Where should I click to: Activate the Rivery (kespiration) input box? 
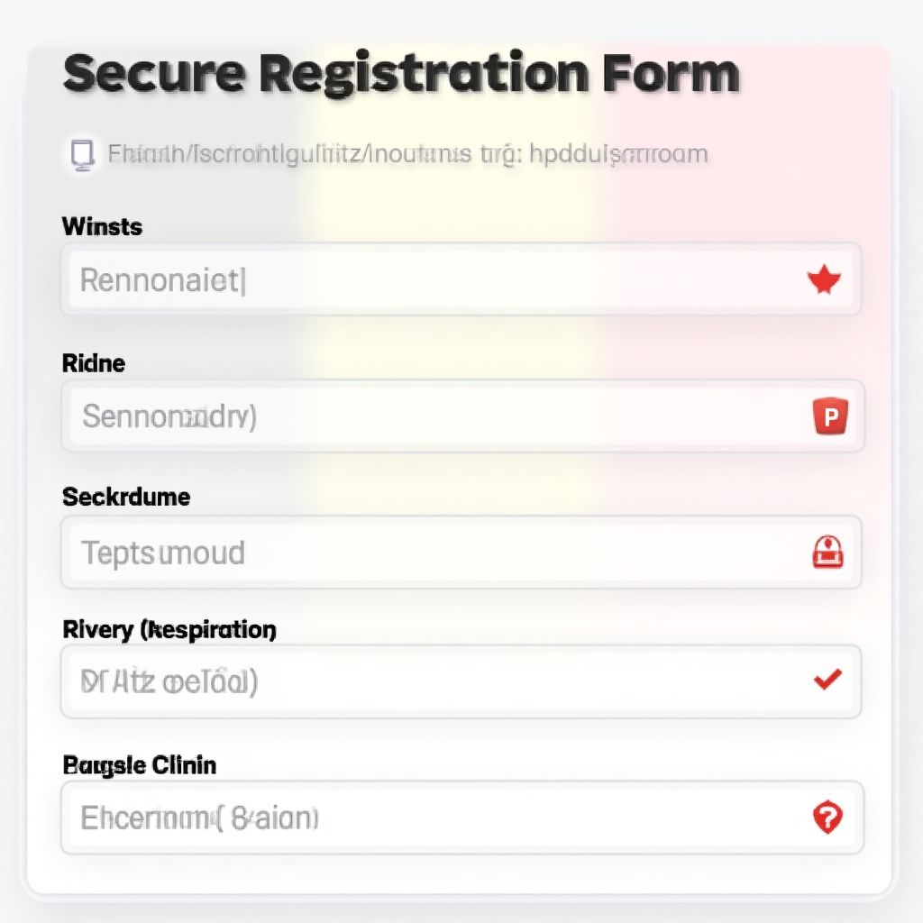click(x=433, y=681)
